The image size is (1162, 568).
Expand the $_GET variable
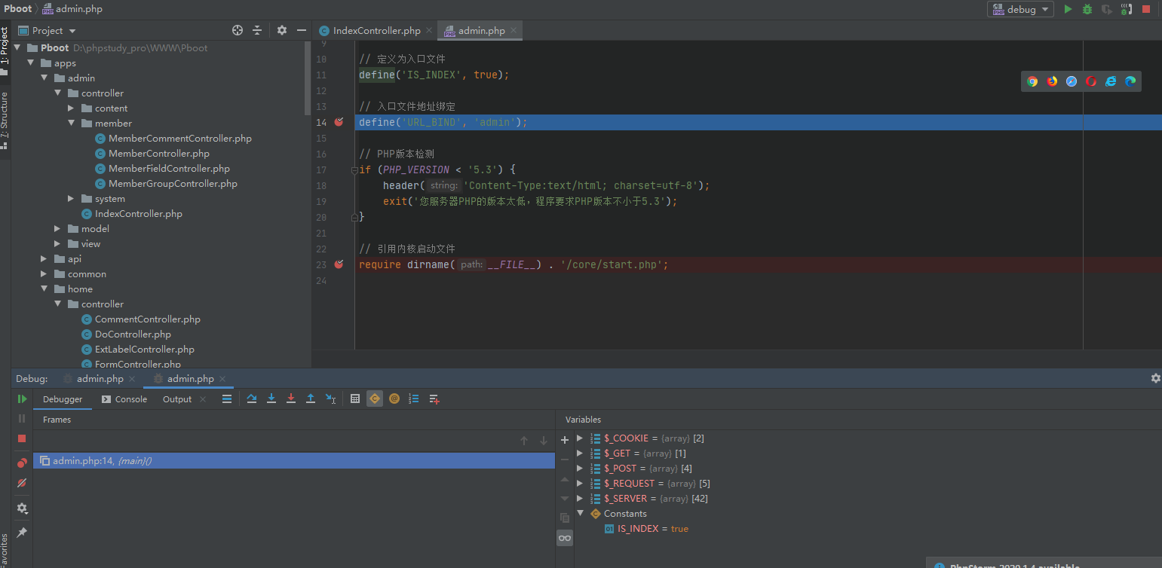(580, 453)
